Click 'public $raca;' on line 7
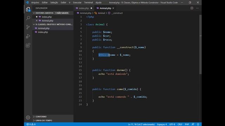The image size is (225, 126). pos(102,40)
